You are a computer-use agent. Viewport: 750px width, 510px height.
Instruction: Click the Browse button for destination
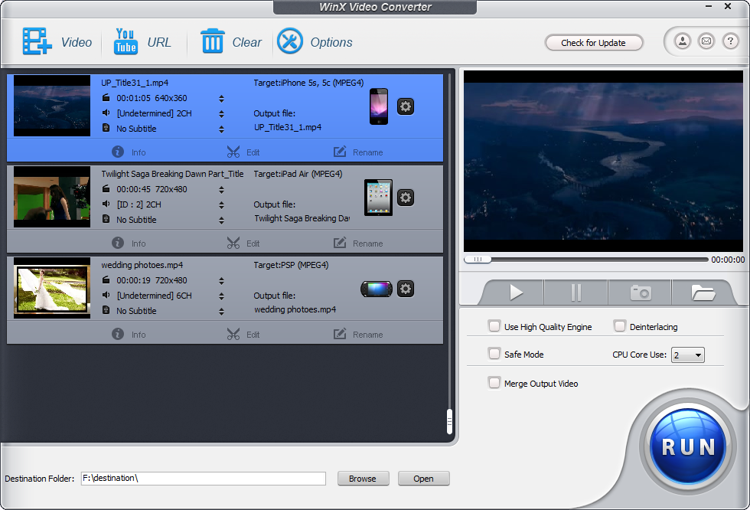coord(363,479)
